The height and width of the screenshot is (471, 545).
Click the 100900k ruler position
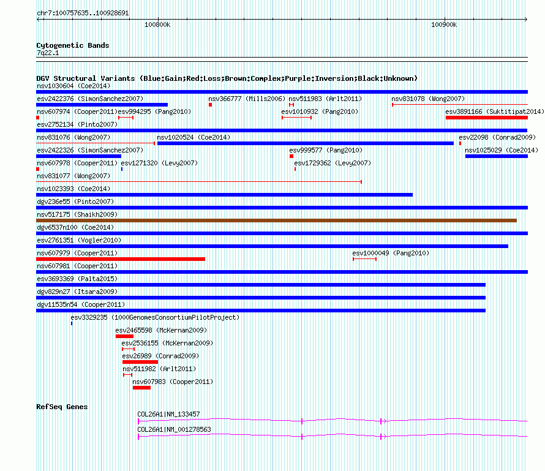444,25
